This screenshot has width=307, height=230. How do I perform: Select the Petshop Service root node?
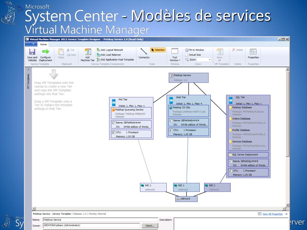pos(189,78)
